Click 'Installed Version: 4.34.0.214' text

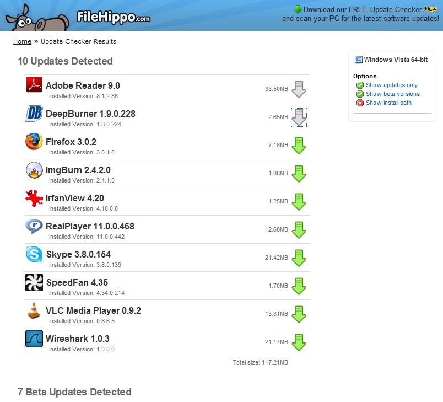coord(87,293)
